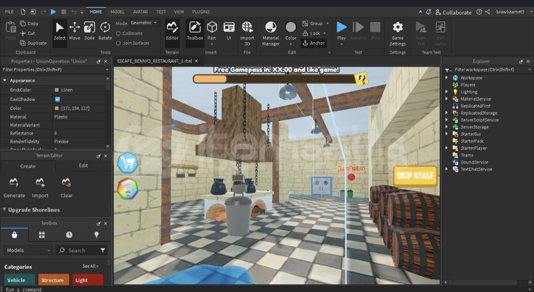Click Generate in Terrain Editor
This screenshot has width=534, height=292.
14,188
